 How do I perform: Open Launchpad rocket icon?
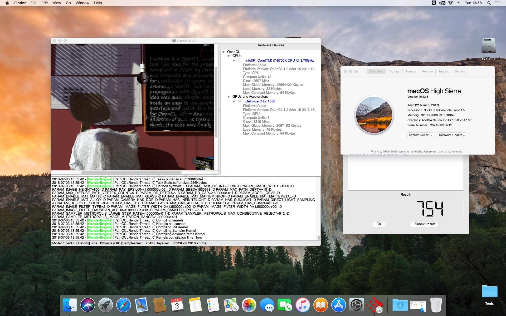pyautogui.click(x=106, y=305)
